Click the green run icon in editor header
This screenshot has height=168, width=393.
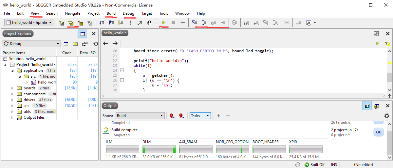pos(378,43)
